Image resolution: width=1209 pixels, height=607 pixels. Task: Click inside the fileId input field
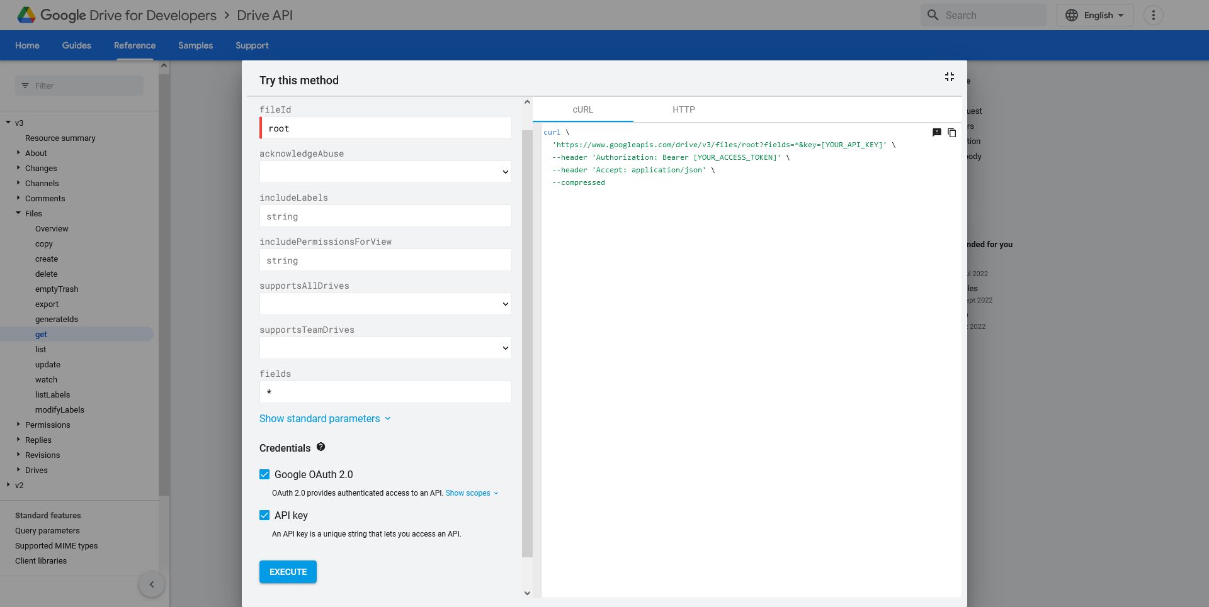pos(385,128)
